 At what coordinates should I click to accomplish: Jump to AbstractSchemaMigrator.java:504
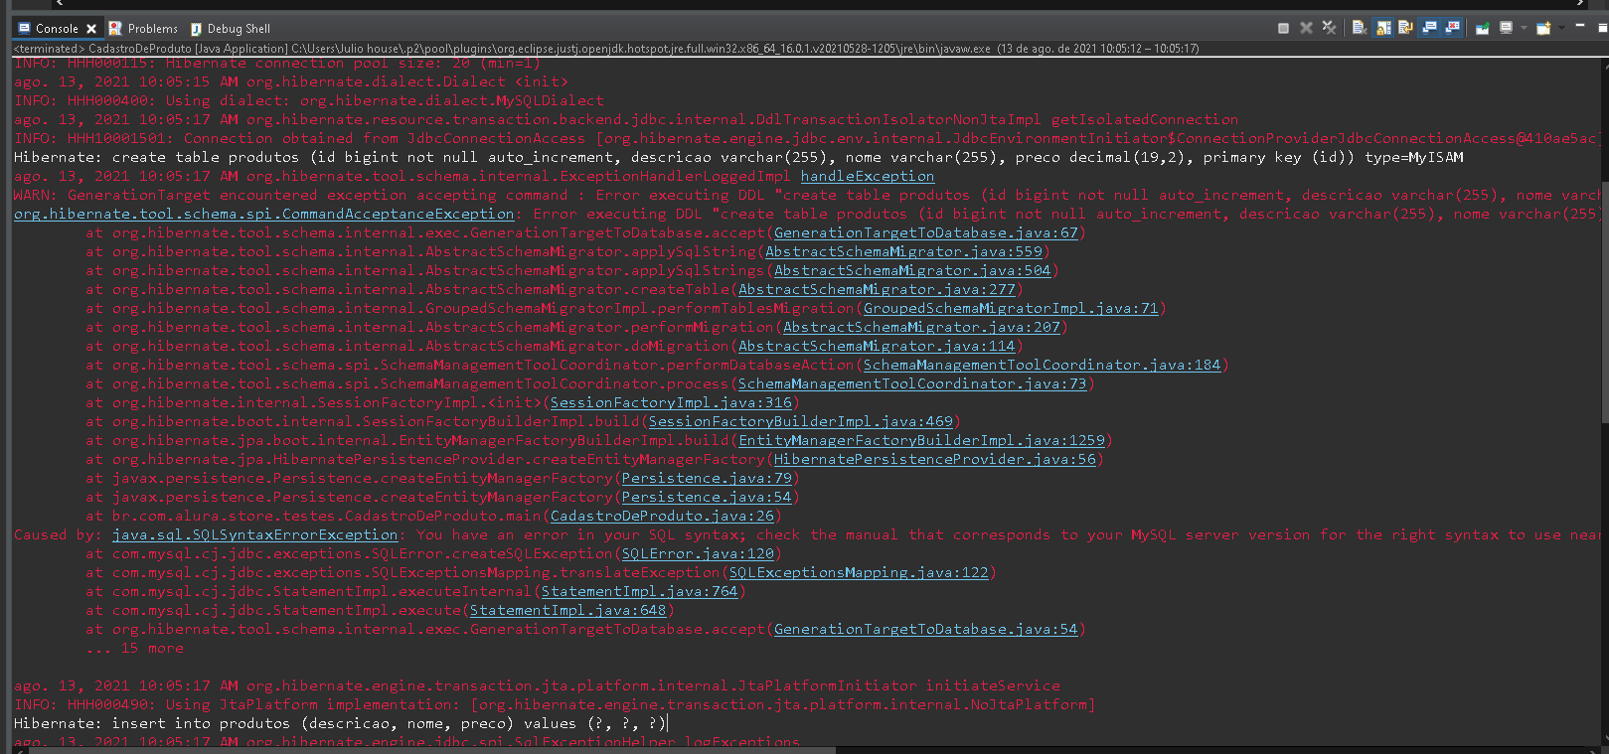[x=912, y=270]
